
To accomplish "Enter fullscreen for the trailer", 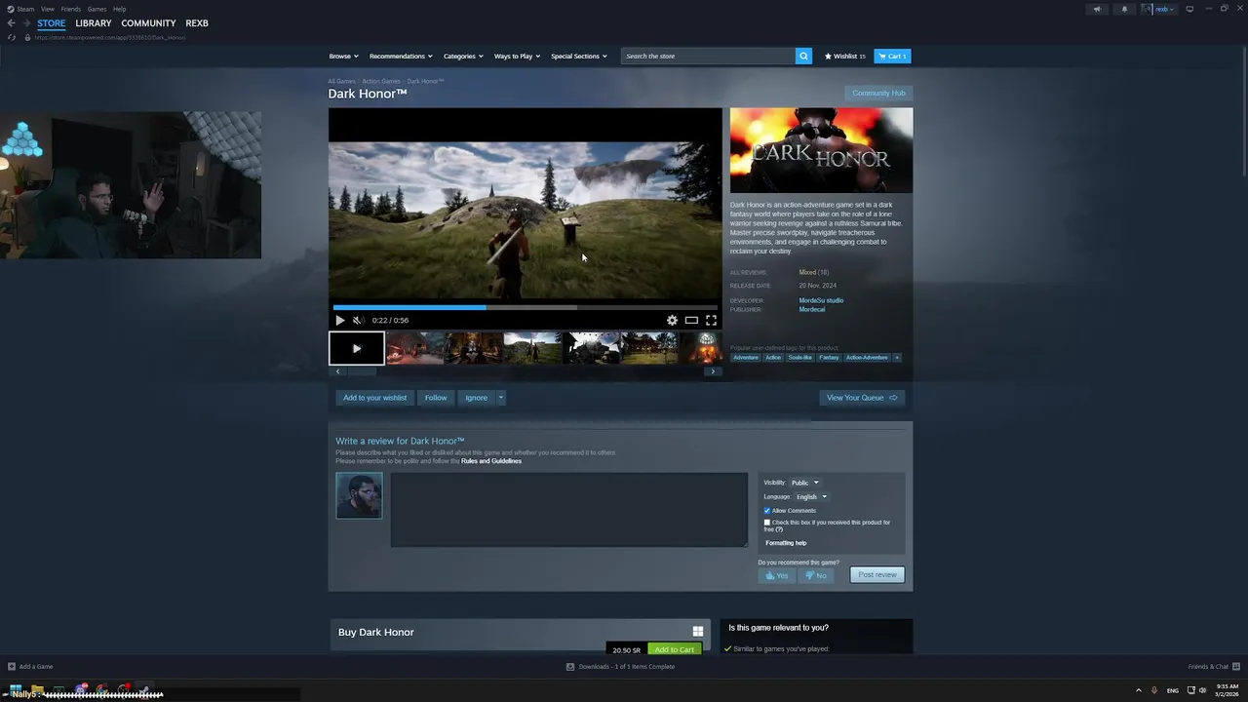I will [711, 320].
